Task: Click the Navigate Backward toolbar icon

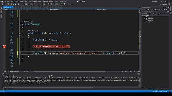Action: [3, 4]
